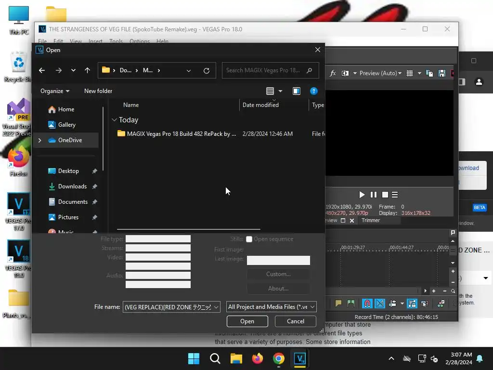Open recent locations chevron

click(73, 70)
